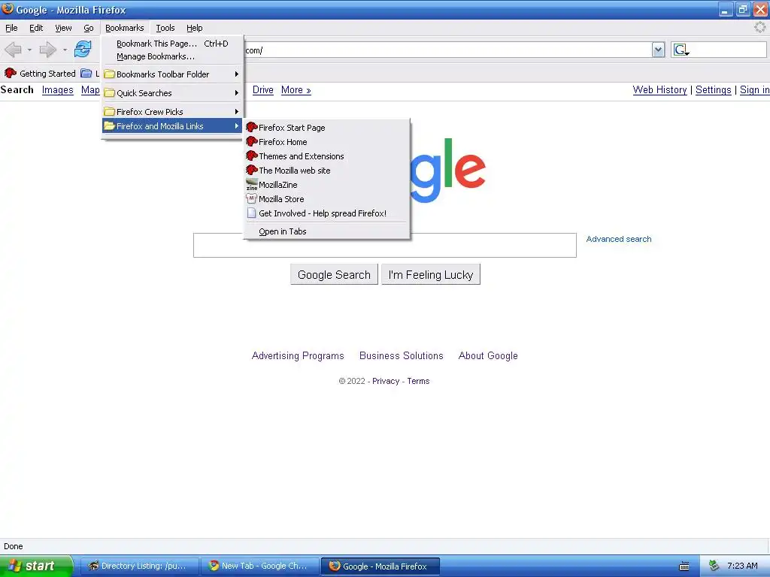The height and width of the screenshot is (577, 770).
Task: Follow the Advanced search link
Action: pyautogui.click(x=619, y=239)
